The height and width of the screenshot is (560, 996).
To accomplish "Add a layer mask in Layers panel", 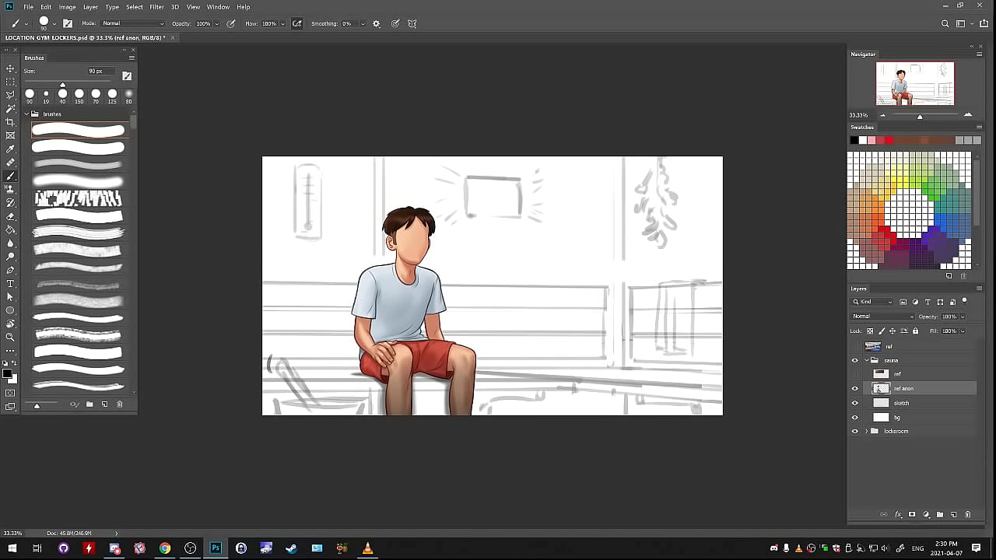I will coord(912,514).
